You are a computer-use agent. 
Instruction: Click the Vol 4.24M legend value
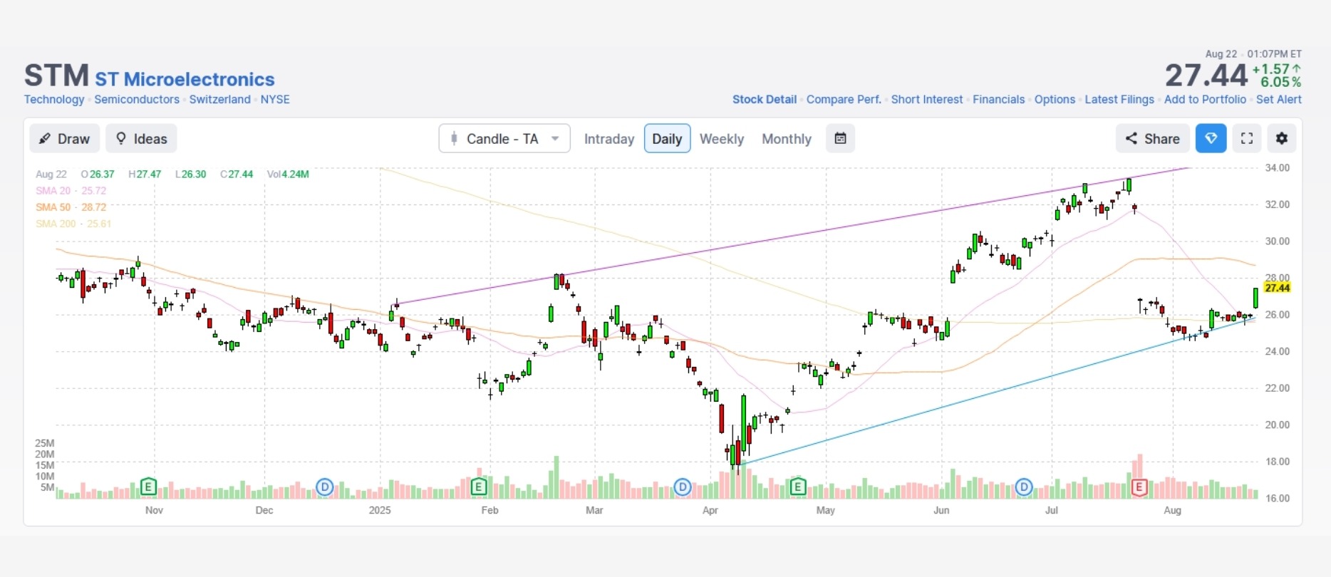pyautogui.click(x=288, y=175)
